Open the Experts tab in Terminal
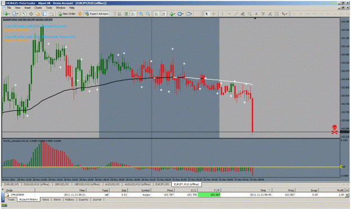Viewport: 351px width, 209px height. coord(83,199)
